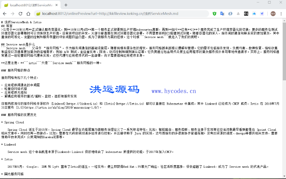Image resolution: width=286 pixels, height=179 pixels.
Task: Open the blue bird extension icon
Action: click(262, 14)
